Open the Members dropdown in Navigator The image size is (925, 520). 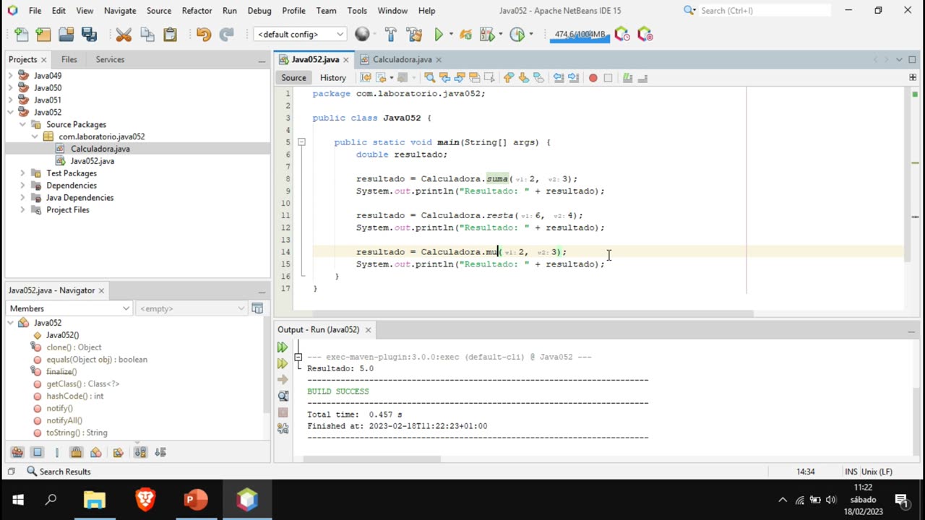click(x=69, y=308)
